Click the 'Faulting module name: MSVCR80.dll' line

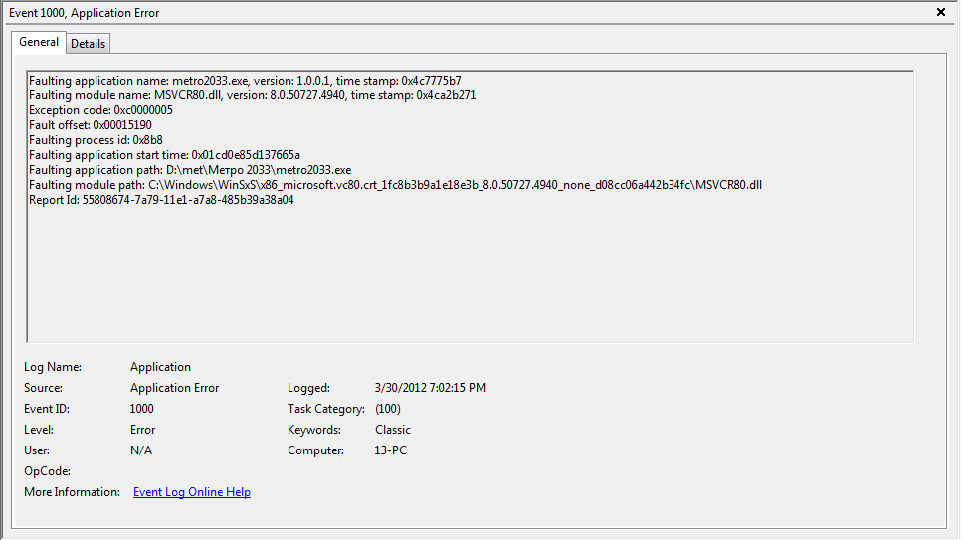click(x=252, y=95)
